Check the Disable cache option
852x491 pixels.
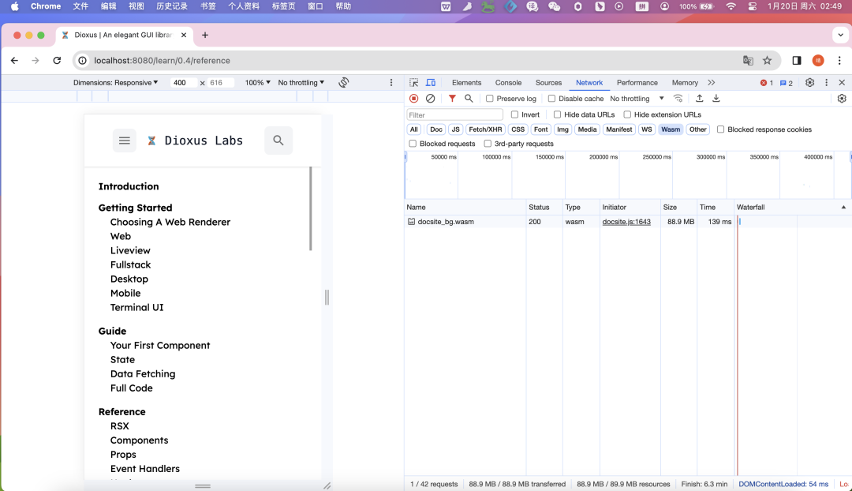tap(552, 99)
